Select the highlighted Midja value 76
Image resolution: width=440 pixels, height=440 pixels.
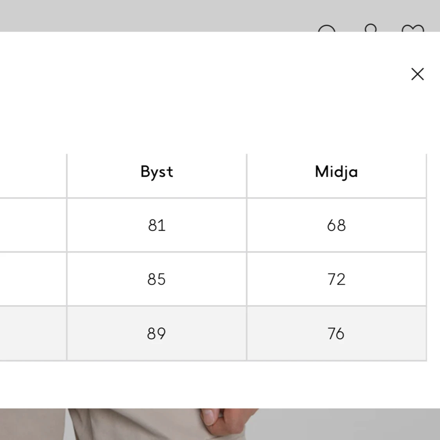[x=336, y=334]
